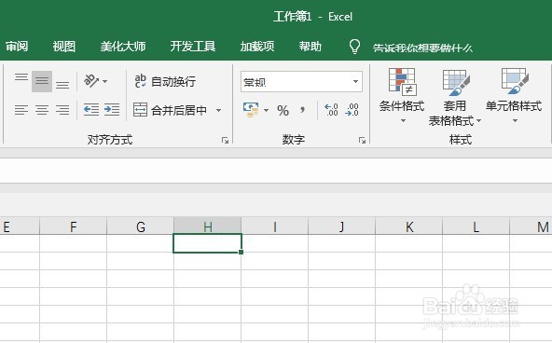552x343 pixels.
Task: Open the 对齐方式 dialog launcher
Action: pos(225,141)
